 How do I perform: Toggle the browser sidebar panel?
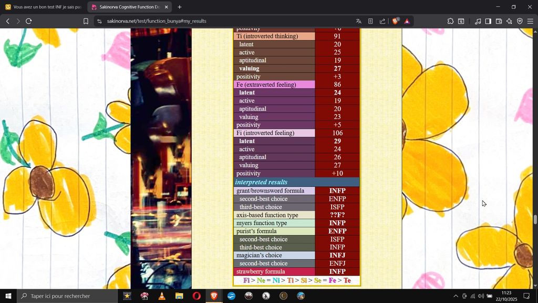tap(488, 21)
